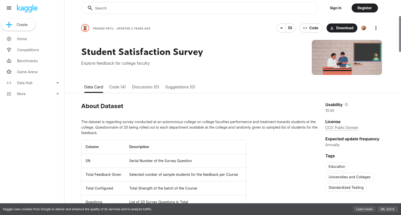Click the Kaggle logo
Screen dimensions: 401x215
tap(27, 8)
